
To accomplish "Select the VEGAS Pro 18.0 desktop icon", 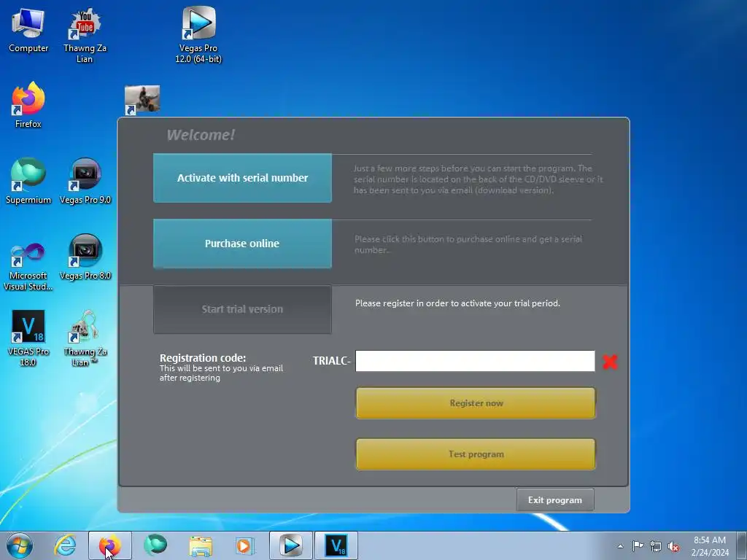I will click(x=28, y=338).
